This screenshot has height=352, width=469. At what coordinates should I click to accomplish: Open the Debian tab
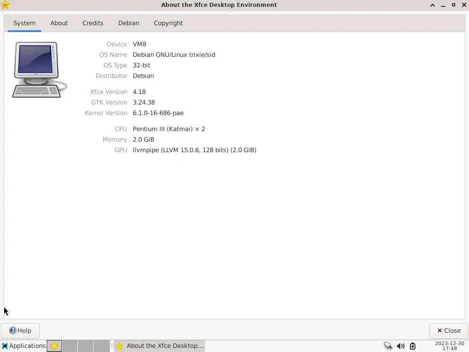tap(129, 23)
